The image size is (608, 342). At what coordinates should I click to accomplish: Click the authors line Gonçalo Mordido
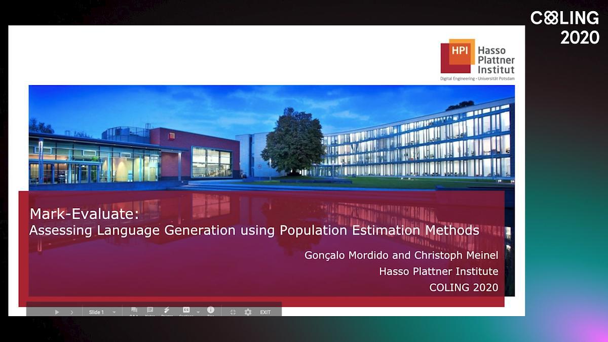click(401, 255)
